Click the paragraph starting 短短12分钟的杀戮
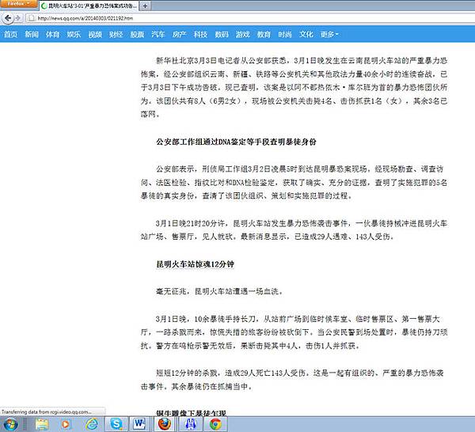 [x=292, y=380]
